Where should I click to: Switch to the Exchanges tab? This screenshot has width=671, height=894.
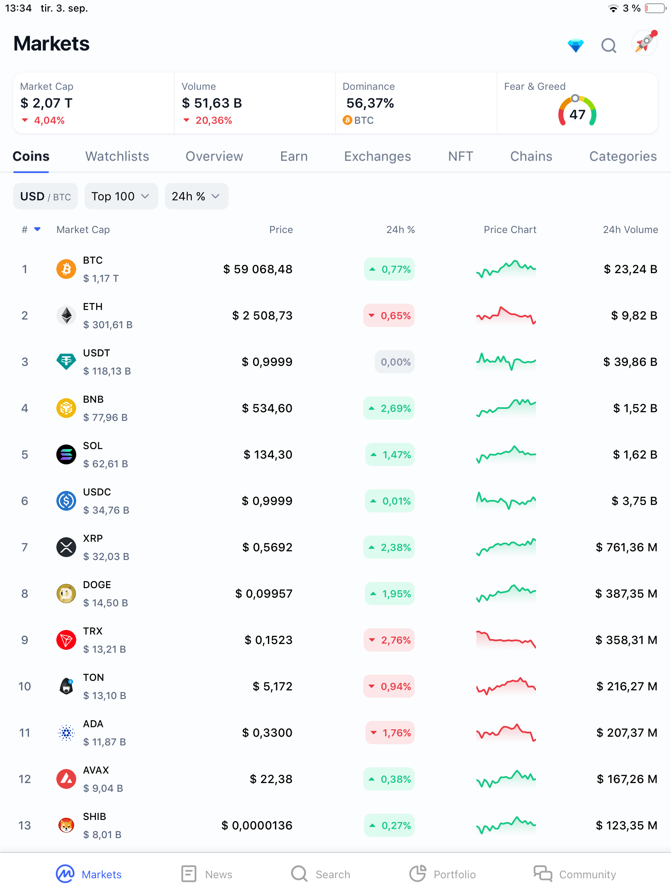tap(377, 156)
